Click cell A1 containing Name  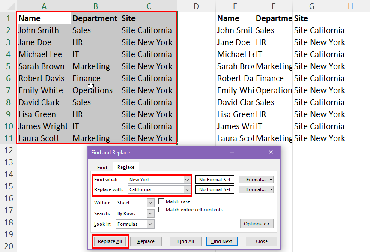click(44, 18)
